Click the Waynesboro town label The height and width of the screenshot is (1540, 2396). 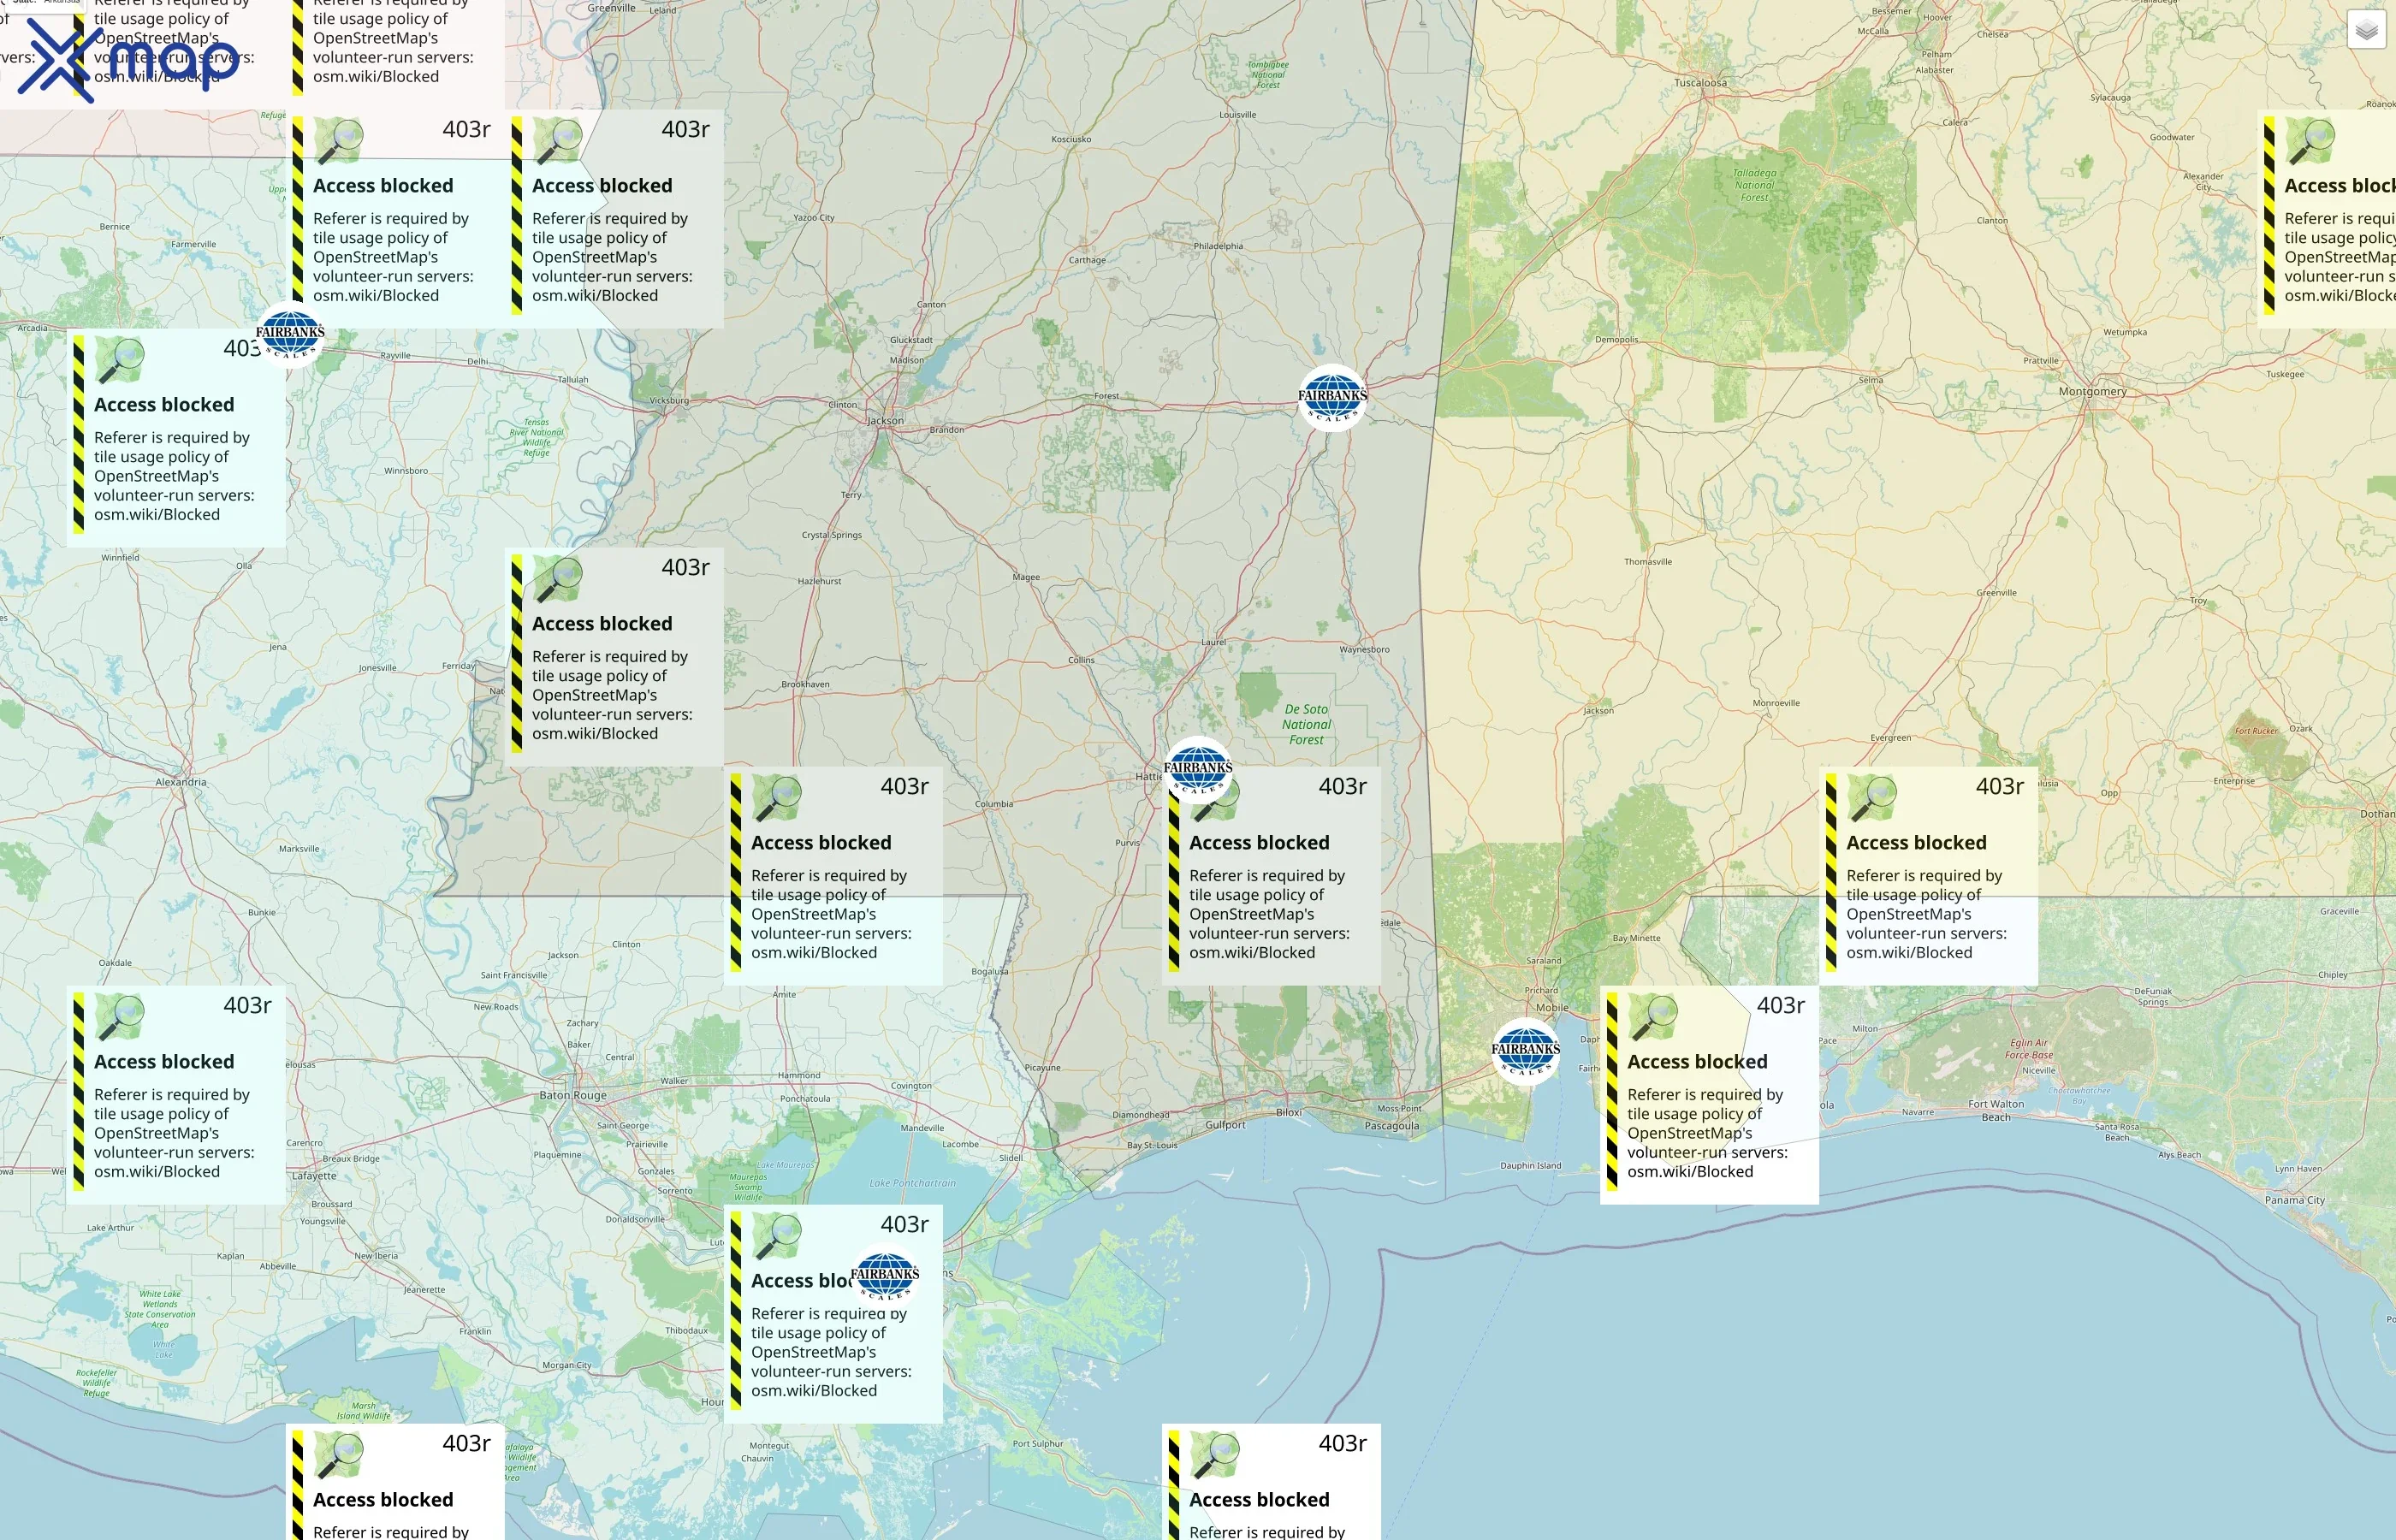pyautogui.click(x=1364, y=649)
